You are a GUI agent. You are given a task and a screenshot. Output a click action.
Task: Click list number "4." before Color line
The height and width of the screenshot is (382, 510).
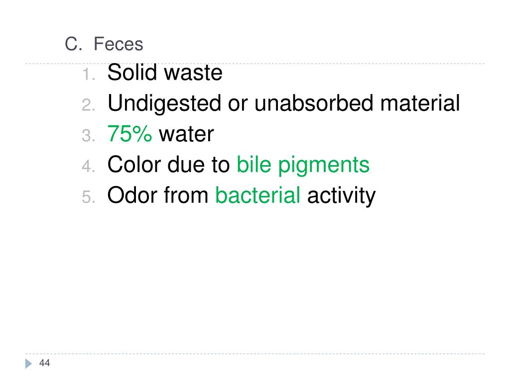point(88,167)
